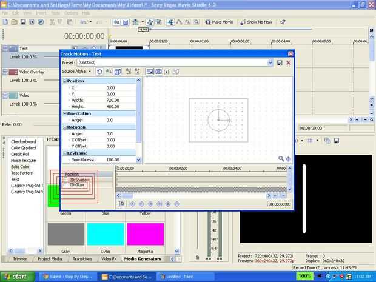Save project with the floppy disk icon
The width and height of the screenshot is (376, 282).
(23, 22)
